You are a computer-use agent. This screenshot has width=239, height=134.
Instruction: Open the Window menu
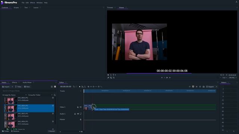tap(40, 3)
